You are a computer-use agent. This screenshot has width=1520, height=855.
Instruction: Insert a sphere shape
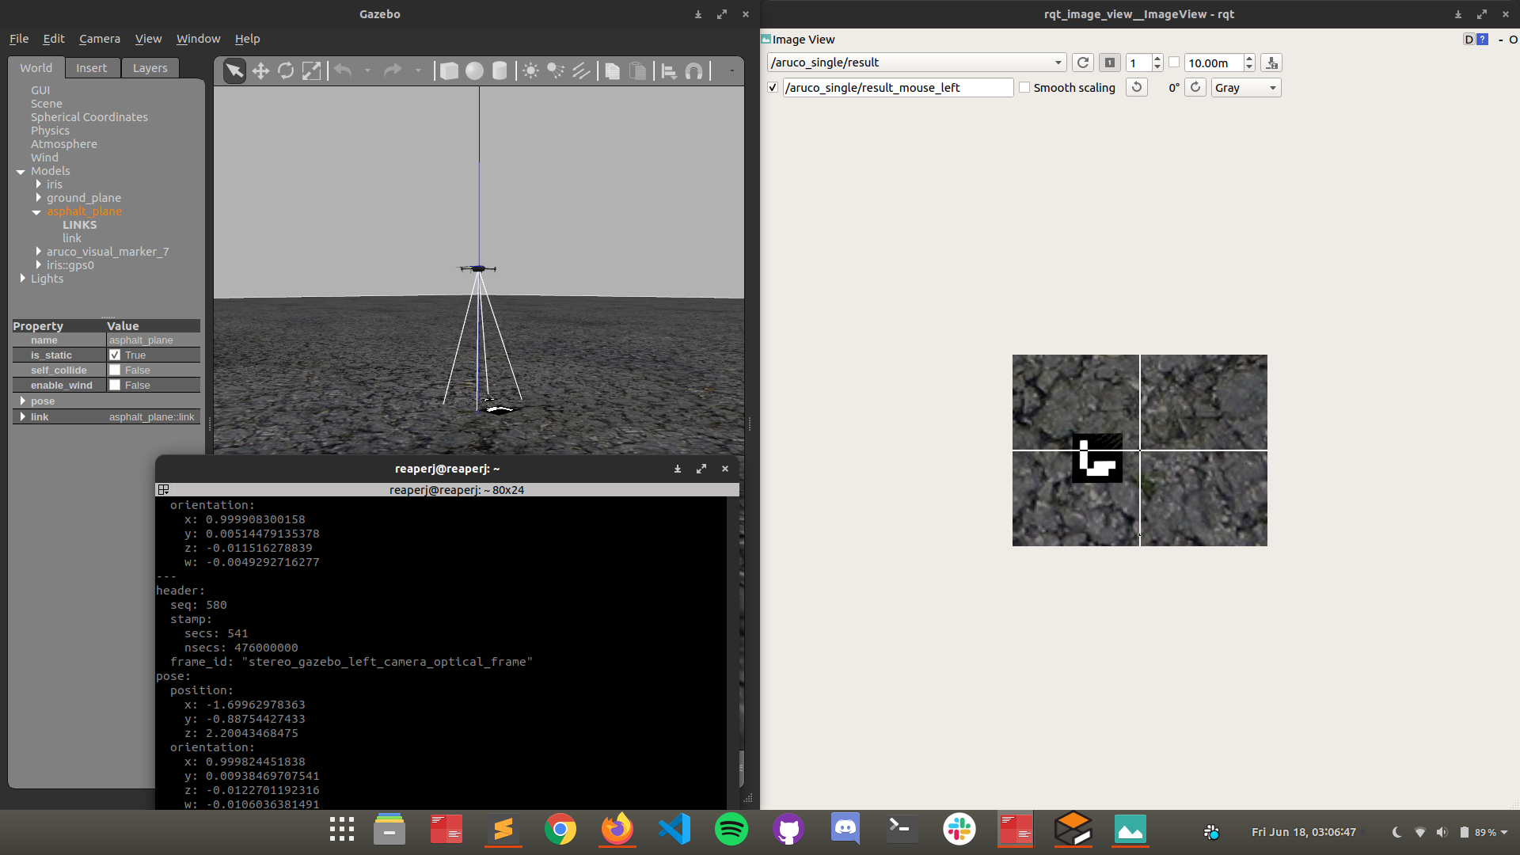pos(474,71)
